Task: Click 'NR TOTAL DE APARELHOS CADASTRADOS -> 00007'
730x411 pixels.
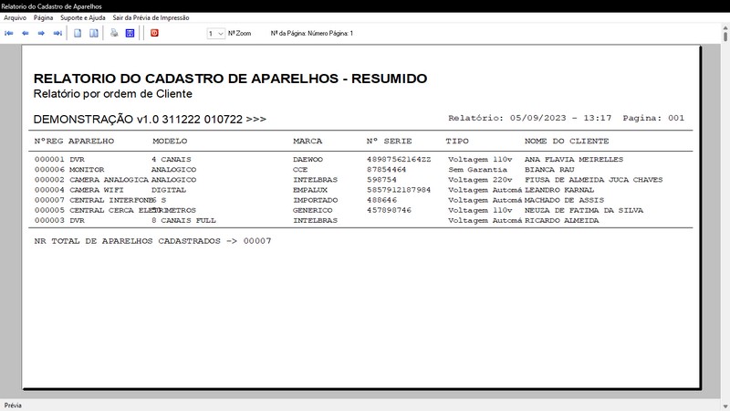Action: tap(152, 241)
